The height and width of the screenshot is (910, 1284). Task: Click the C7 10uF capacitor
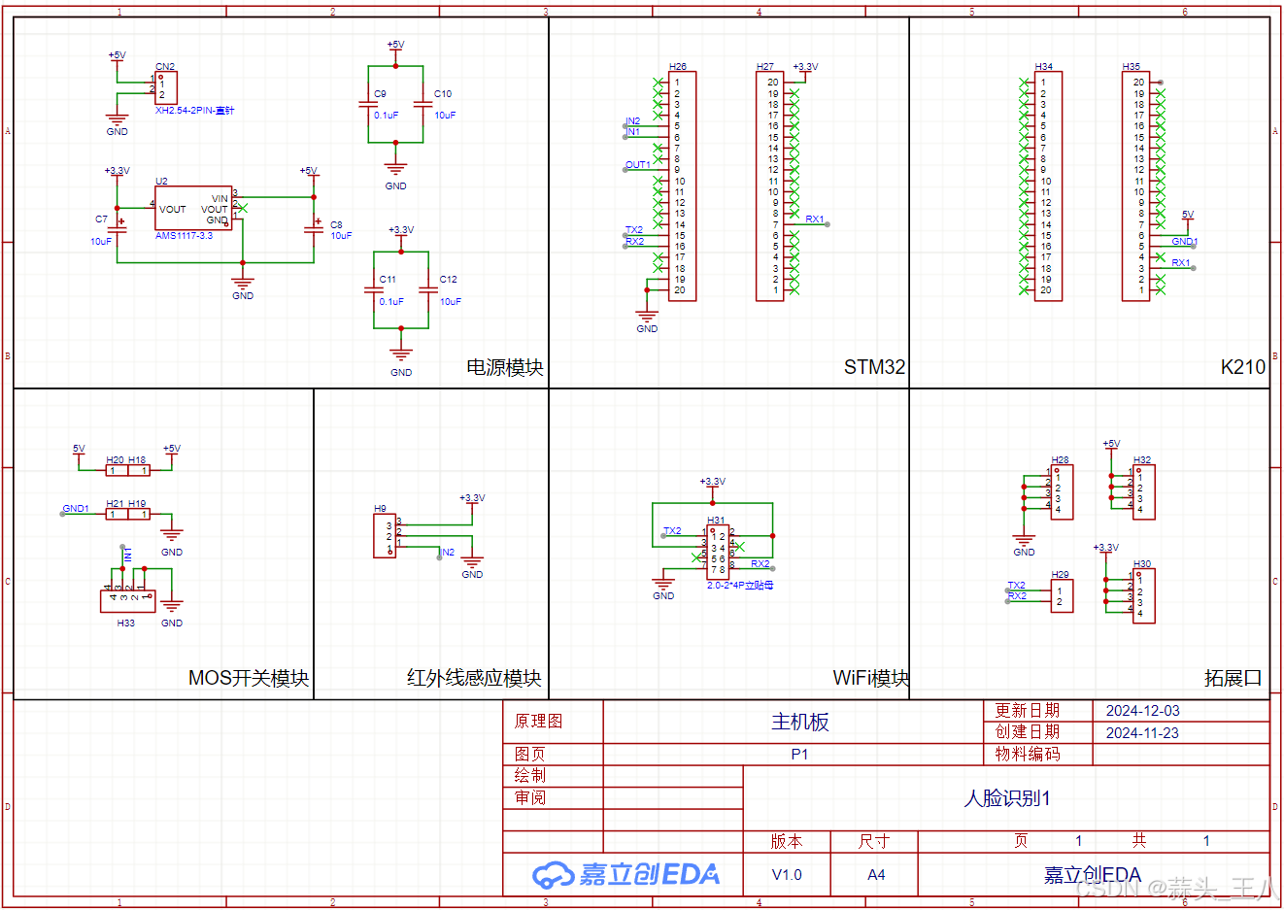coord(118,229)
